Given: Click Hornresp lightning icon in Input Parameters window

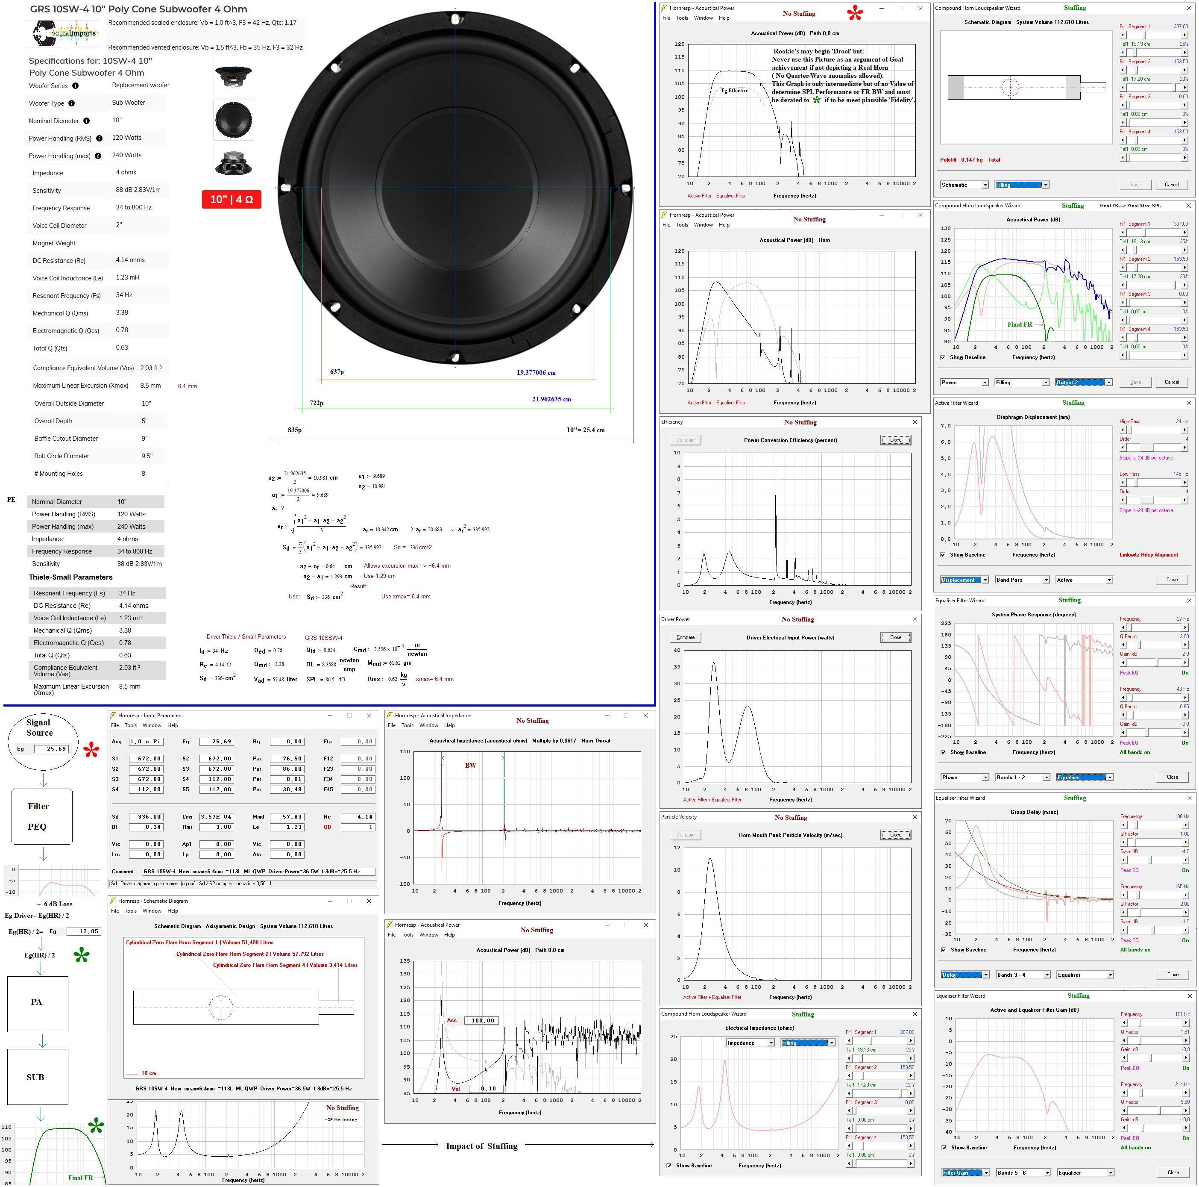Looking at the screenshot, I should [113, 716].
